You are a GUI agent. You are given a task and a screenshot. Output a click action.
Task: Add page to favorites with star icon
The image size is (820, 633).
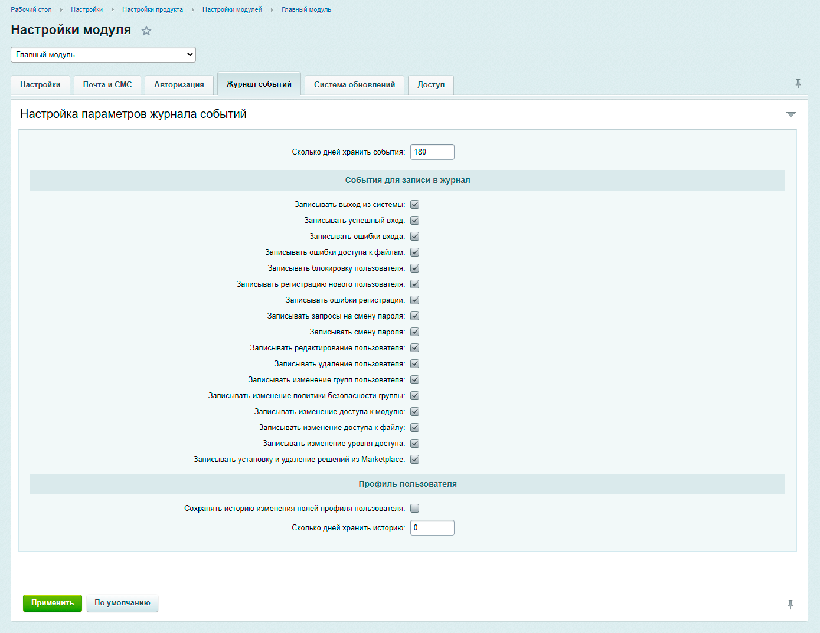click(146, 31)
